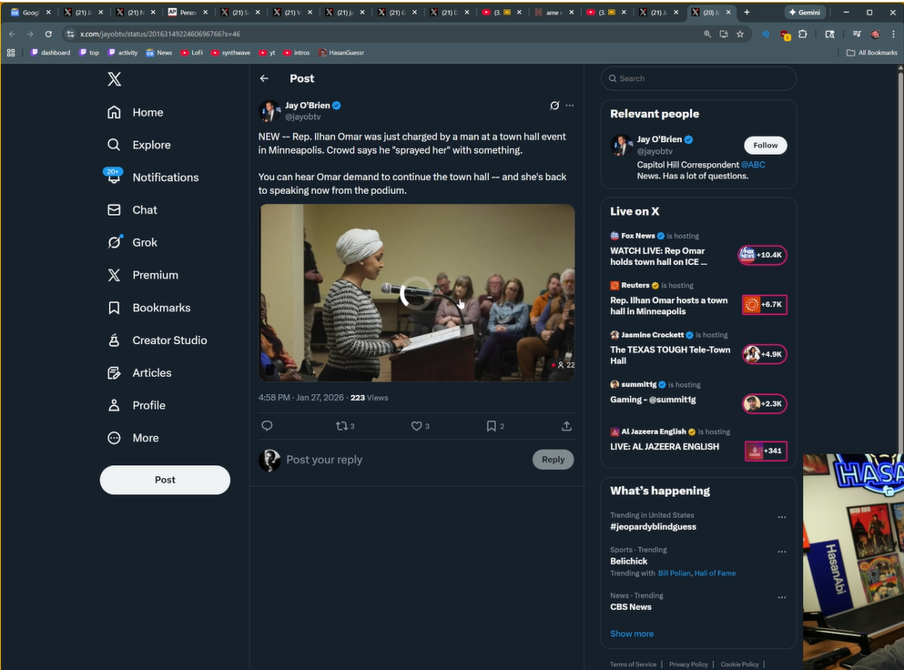904x670 pixels.
Task: Click the zoom magnifier icon in the address bar
Action: [x=706, y=34]
